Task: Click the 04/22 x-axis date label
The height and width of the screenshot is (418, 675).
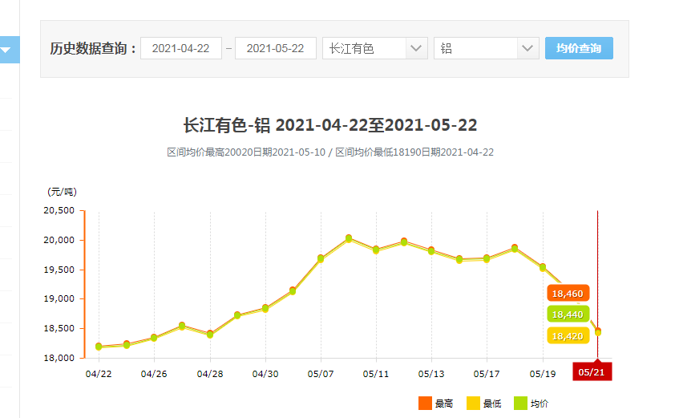Action: coord(99,374)
